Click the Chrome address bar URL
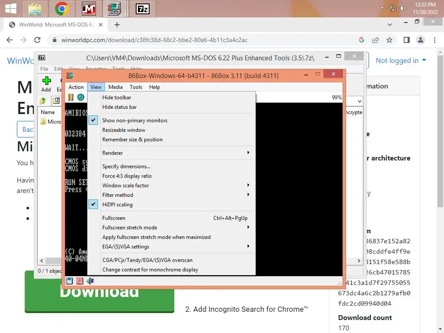Viewport: 444px width, 333px height. [x=154, y=40]
